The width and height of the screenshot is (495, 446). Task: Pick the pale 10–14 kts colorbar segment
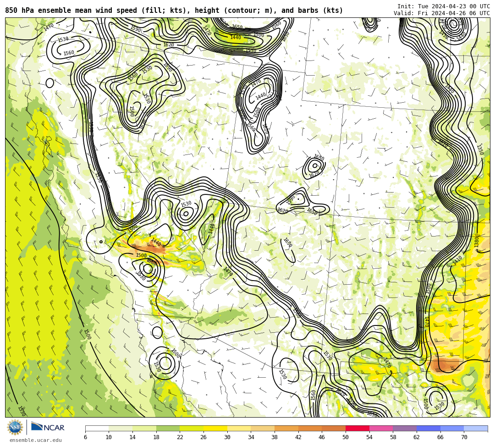121,428
